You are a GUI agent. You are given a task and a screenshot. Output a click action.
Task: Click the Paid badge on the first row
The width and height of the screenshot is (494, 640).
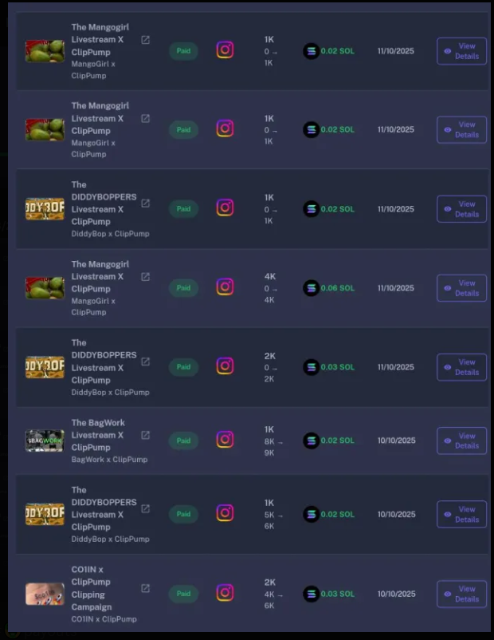tap(183, 49)
